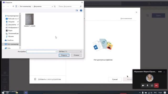Hang up the call with red button

coord(156,85)
